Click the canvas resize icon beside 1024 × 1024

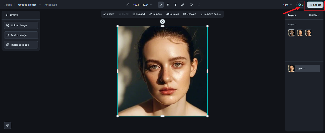click(x=128, y=5)
